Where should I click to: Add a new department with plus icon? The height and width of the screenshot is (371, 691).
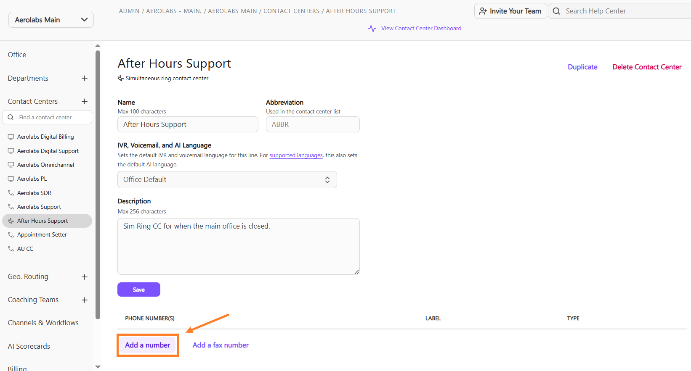tap(85, 78)
